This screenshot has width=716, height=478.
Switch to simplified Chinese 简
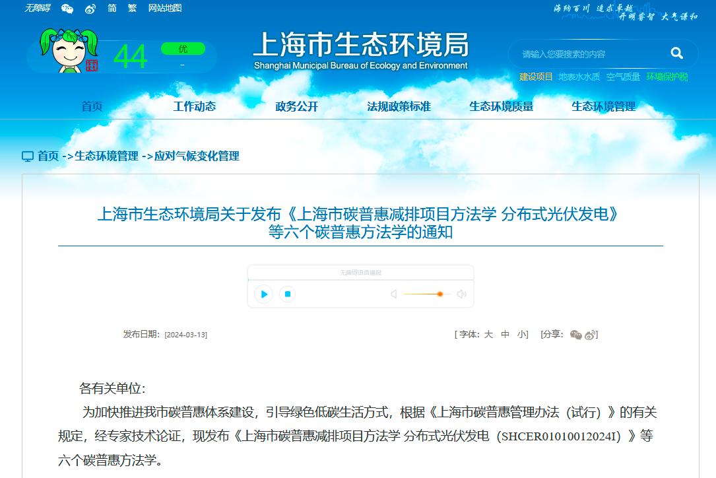click(112, 8)
